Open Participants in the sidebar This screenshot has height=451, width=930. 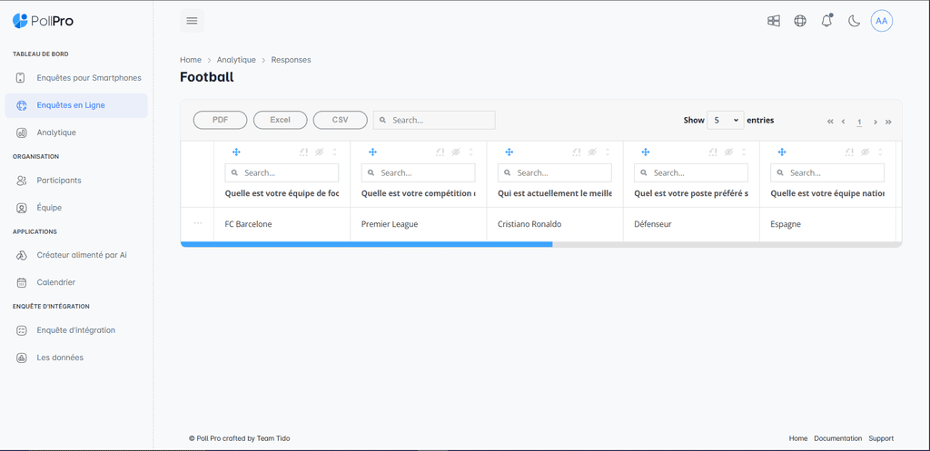pos(59,181)
